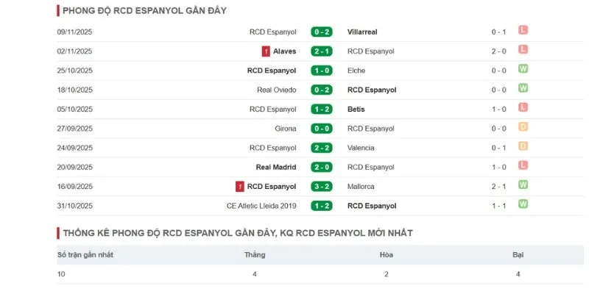
Task: Open the 0 - 2 score against Villarreal
Action: pos(322,32)
